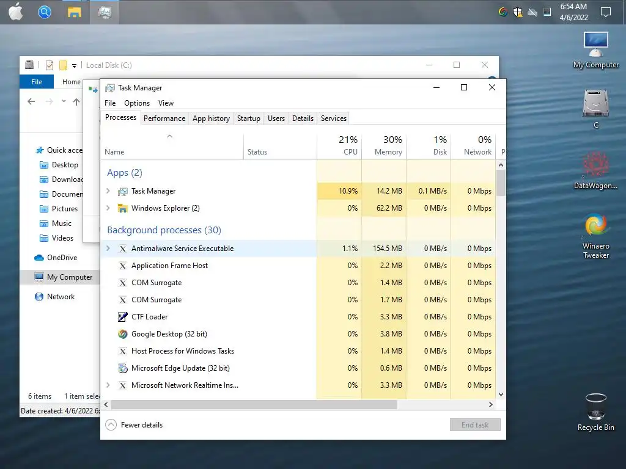626x469 pixels.
Task: Click the End task button
Action: tap(475, 425)
